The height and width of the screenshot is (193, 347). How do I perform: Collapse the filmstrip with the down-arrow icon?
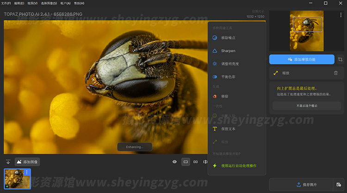click(x=8, y=162)
